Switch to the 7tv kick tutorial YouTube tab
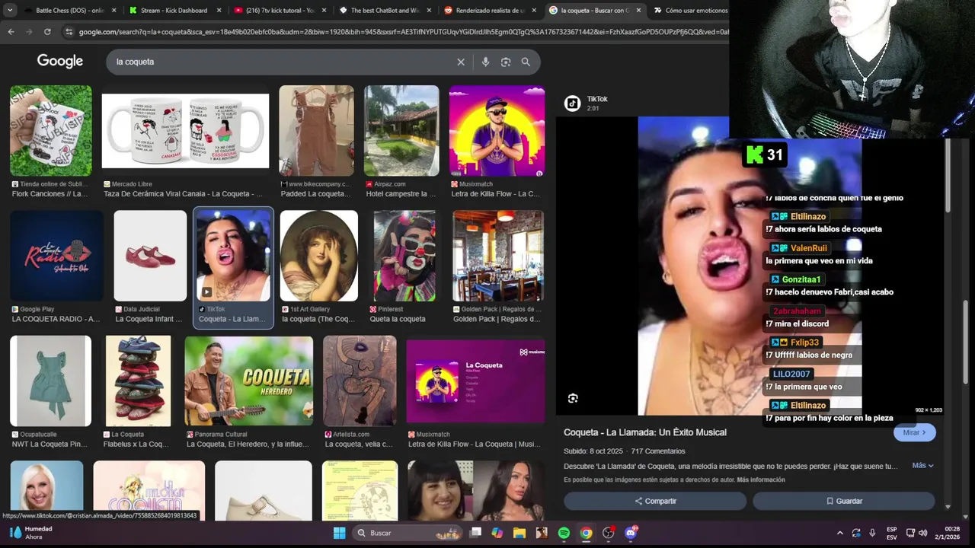This screenshot has height=548, width=975. (x=280, y=11)
